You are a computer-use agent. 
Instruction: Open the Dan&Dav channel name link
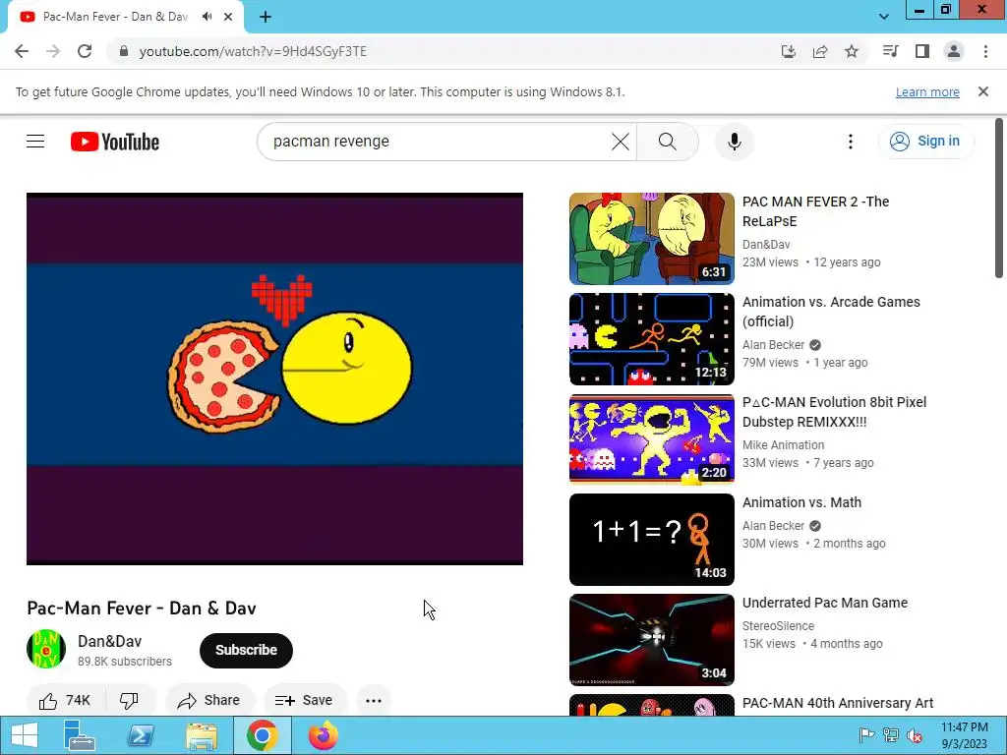click(110, 641)
